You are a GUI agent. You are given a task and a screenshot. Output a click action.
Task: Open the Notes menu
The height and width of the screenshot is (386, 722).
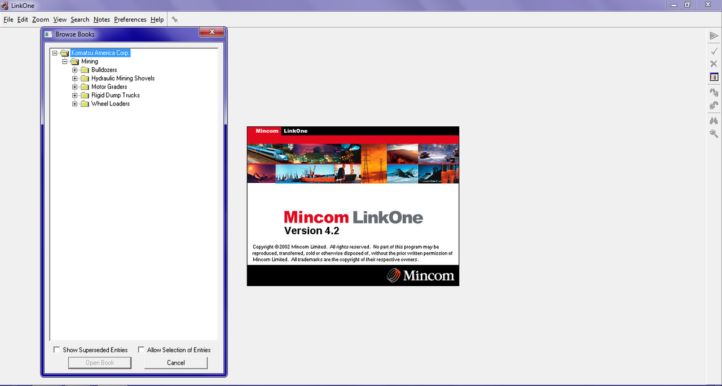(x=102, y=19)
